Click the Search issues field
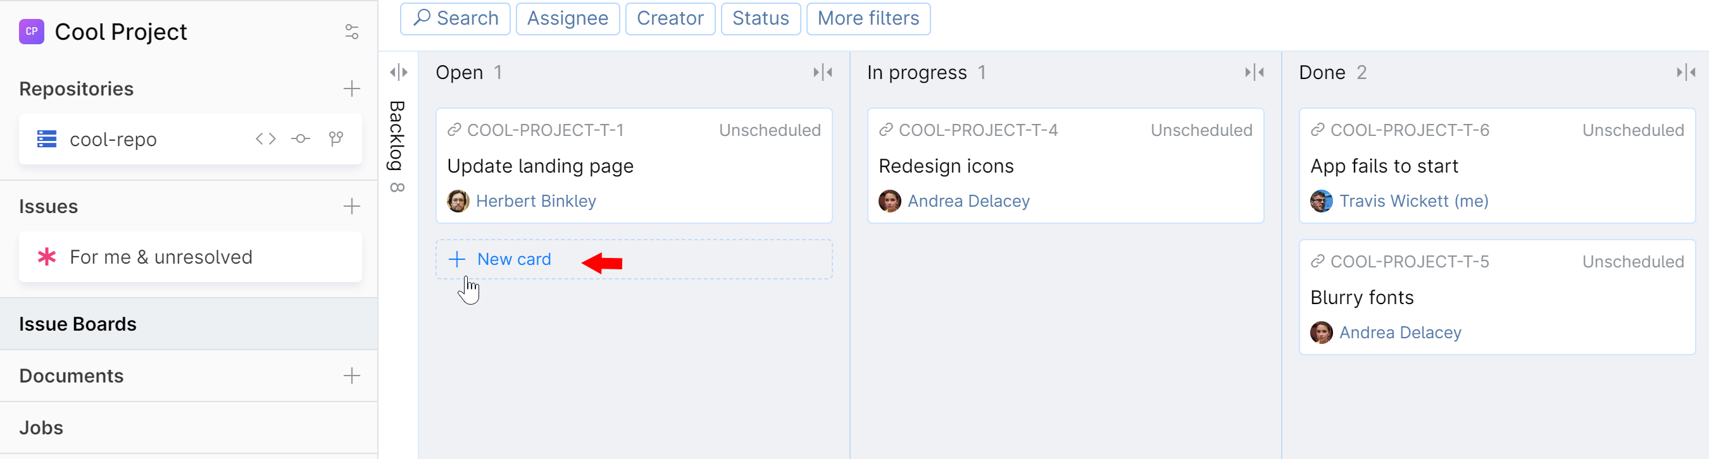Viewport: 1709px width, 459px height. [455, 18]
